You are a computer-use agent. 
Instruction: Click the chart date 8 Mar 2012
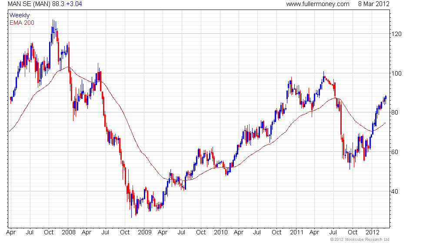373,4
